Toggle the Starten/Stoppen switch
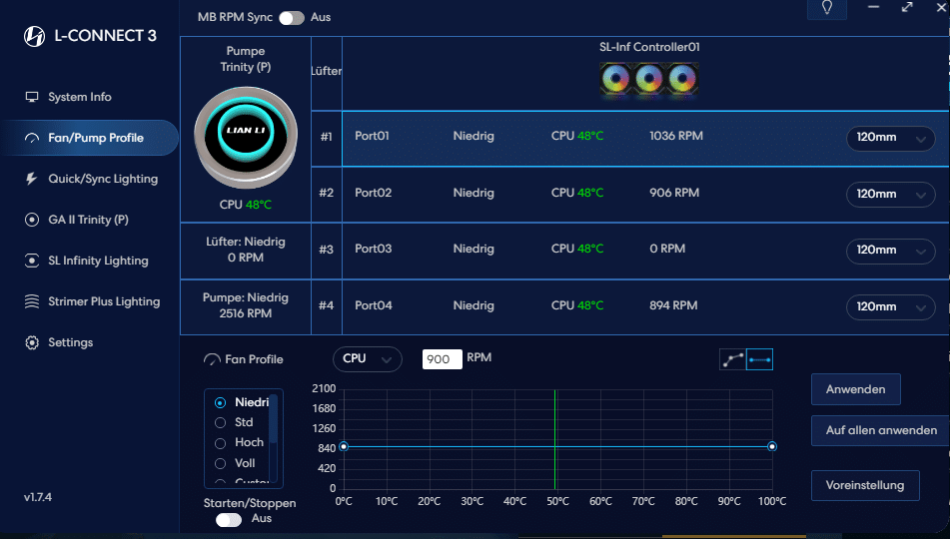The width and height of the screenshot is (950, 539). click(229, 519)
